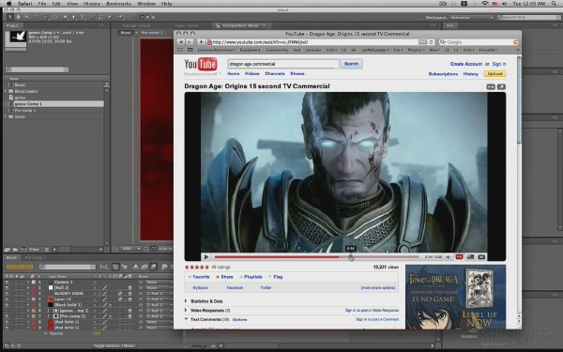Click the YouTube Search button
The image size is (563, 352).
tap(351, 64)
